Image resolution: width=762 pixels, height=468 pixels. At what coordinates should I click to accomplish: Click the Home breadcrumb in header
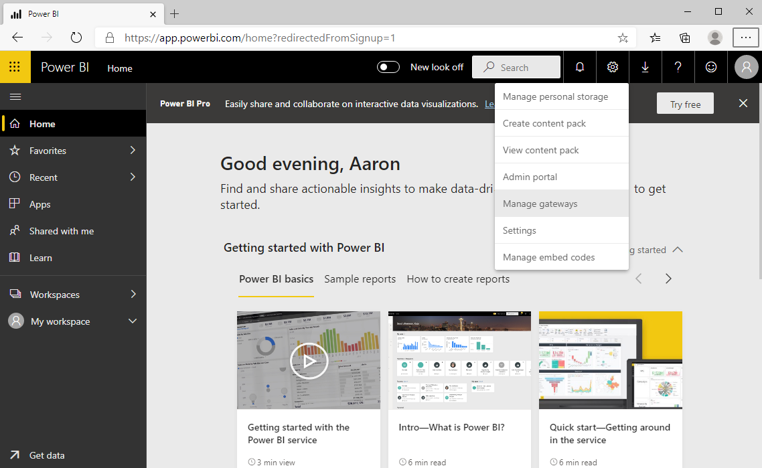tap(120, 68)
